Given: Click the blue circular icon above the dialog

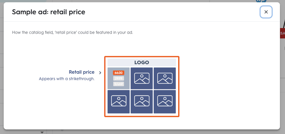Looking at the screenshot, I should [261, 1].
